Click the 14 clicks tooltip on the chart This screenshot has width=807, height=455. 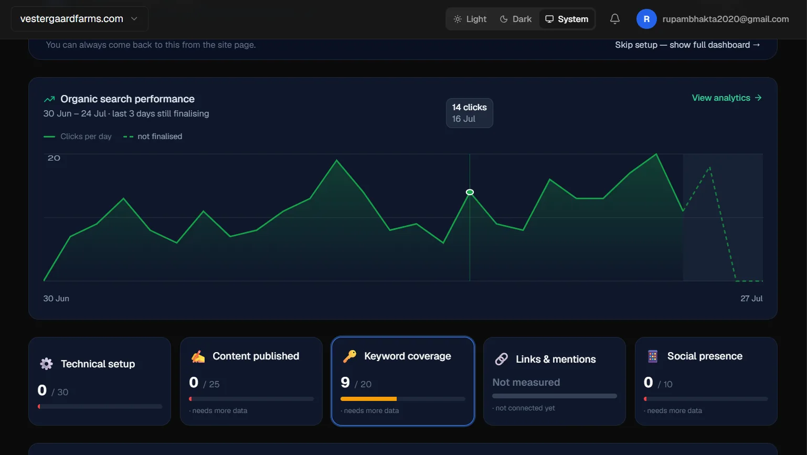tap(470, 113)
